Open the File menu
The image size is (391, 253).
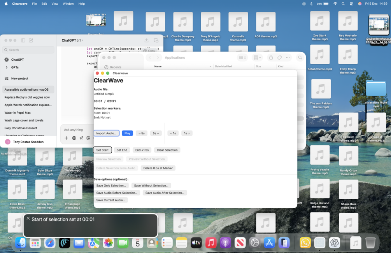click(x=34, y=4)
